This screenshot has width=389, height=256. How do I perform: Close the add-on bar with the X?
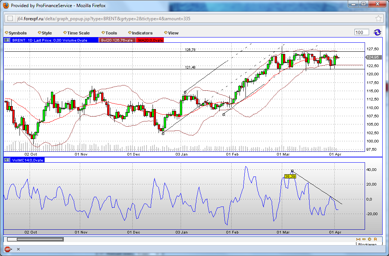(x=18, y=249)
